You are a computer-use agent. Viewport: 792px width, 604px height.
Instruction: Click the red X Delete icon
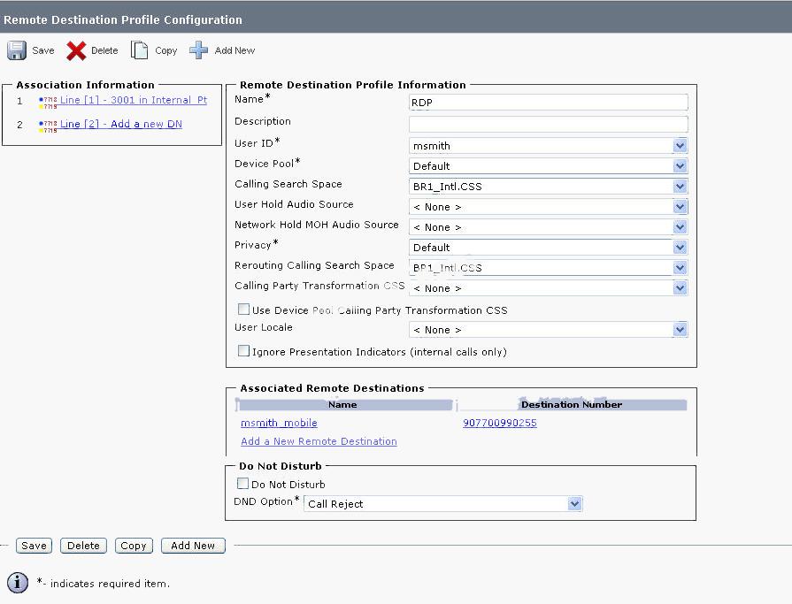(x=76, y=50)
